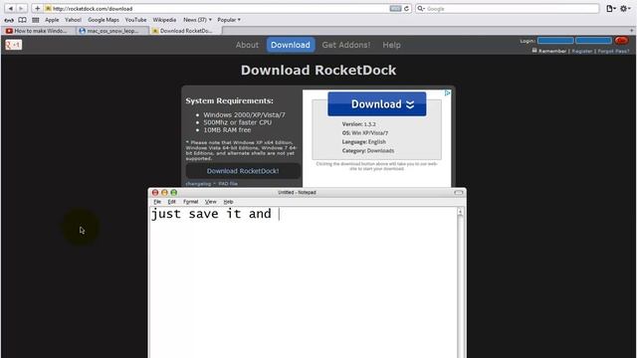Tick the Remember login checkbox

[534, 51]
